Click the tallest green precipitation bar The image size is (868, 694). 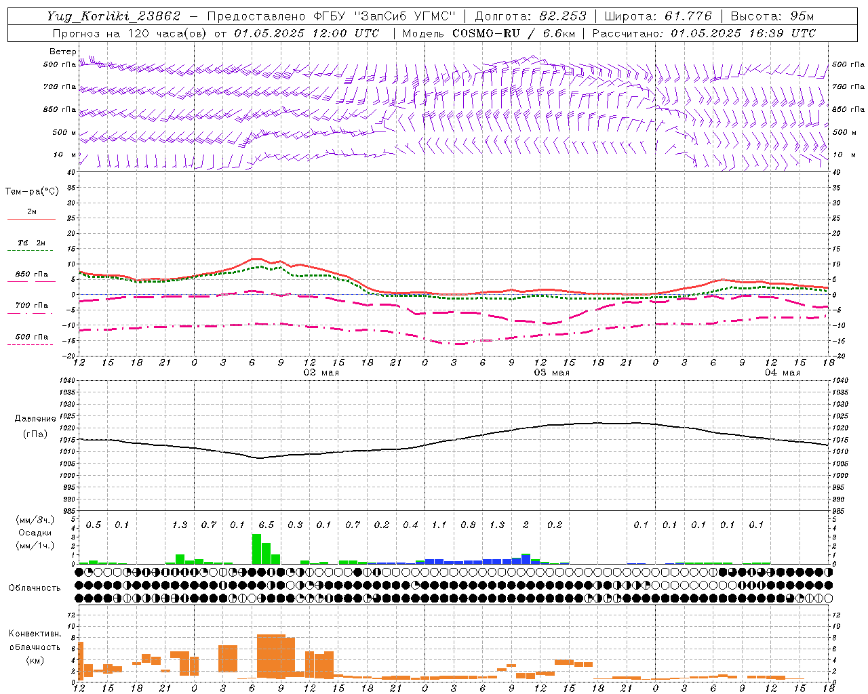click(256, 549)
